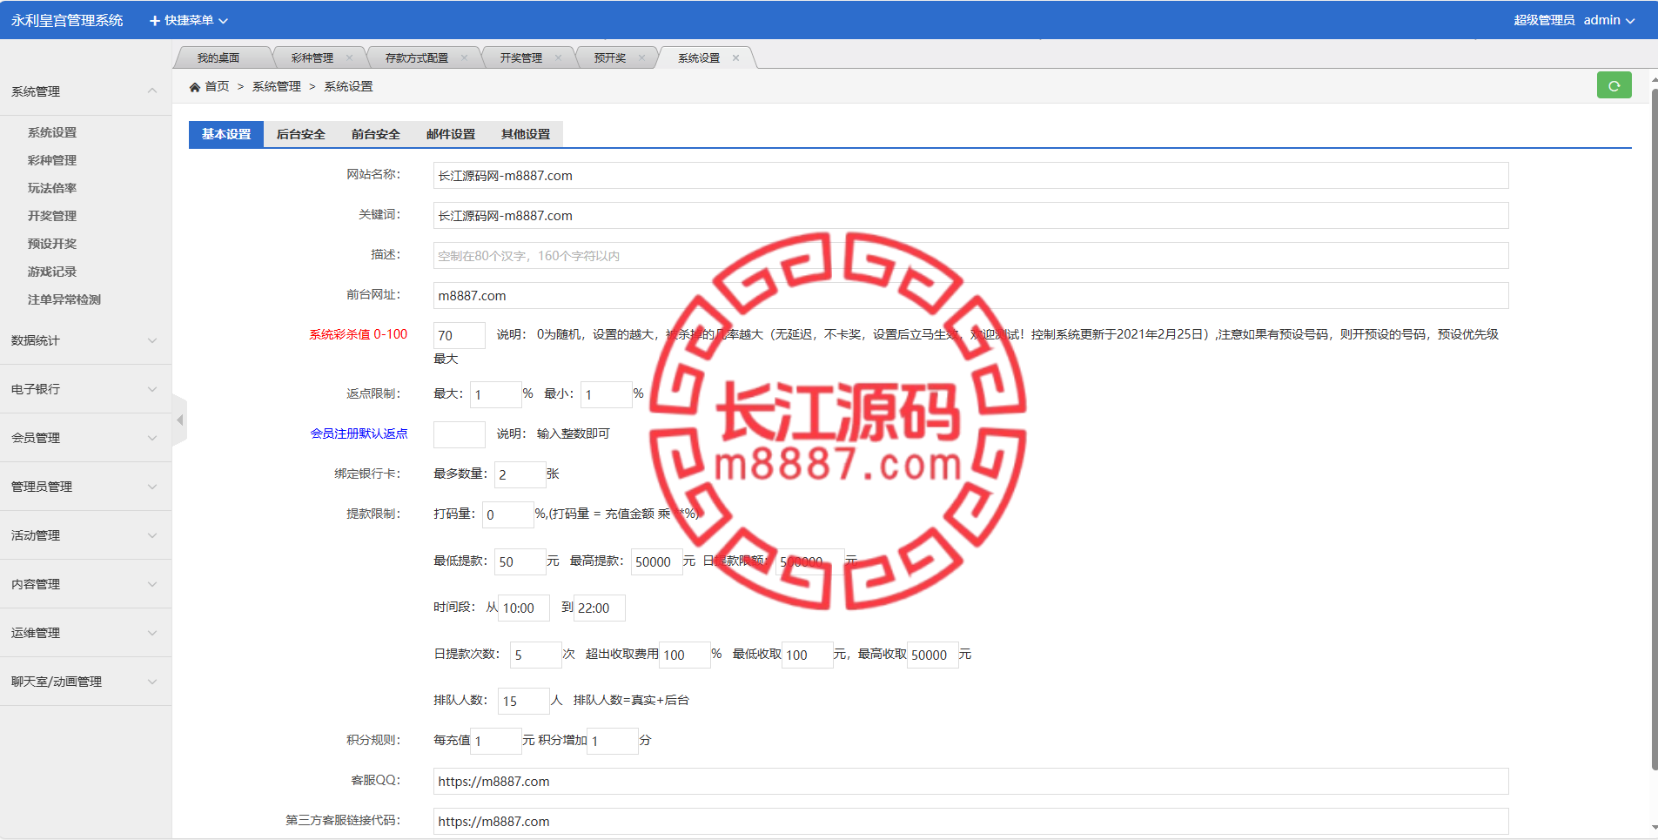Screen dimensions: 1658x840
Task: Expand the 活动管理 sidebar section
Action: point(85,535)
